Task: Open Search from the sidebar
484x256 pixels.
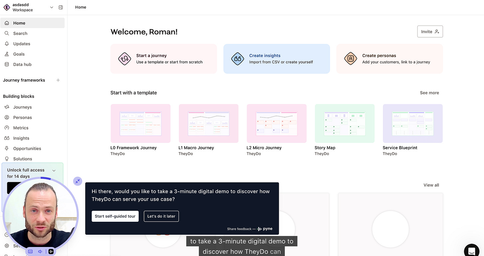Action: [32, 33]
